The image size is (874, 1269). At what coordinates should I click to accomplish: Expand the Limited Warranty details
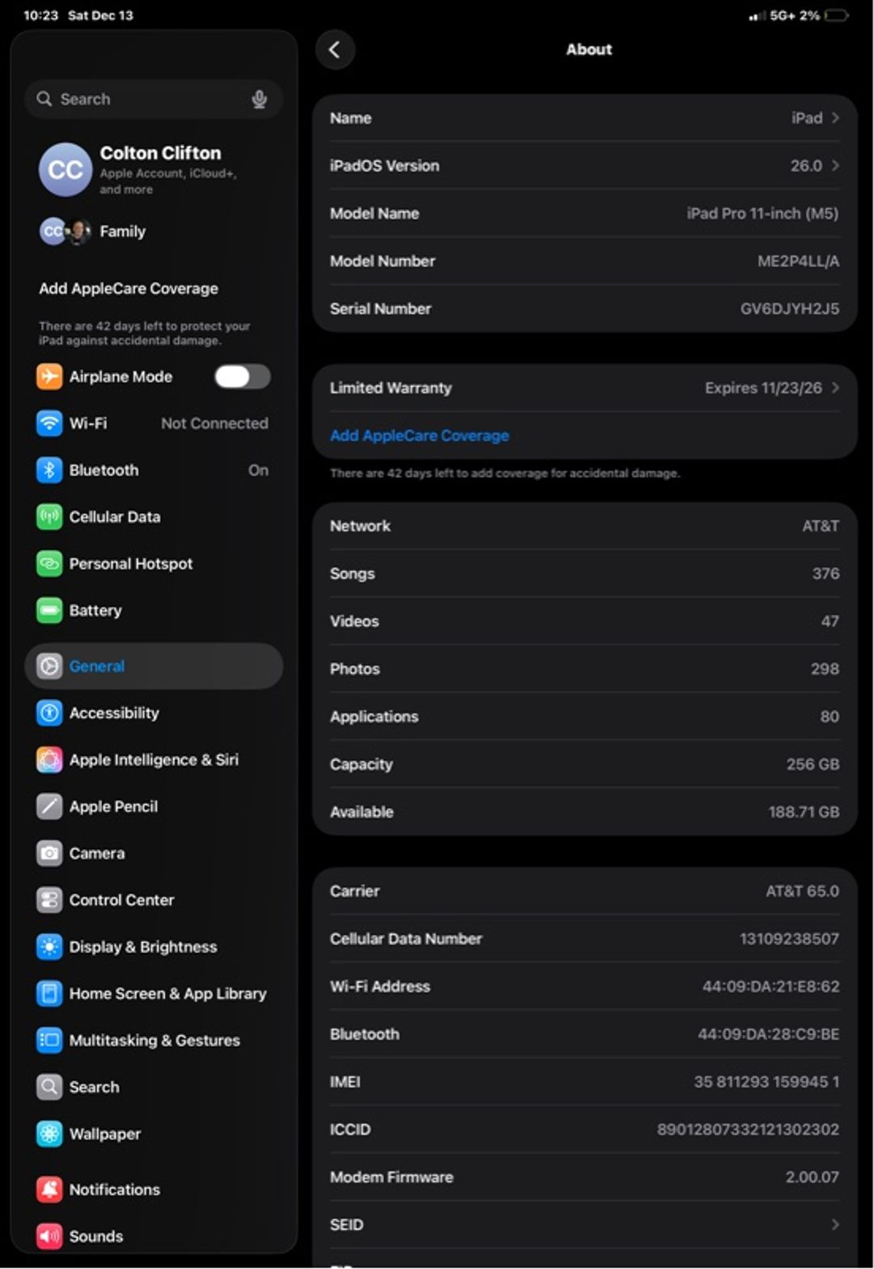pos(583,388)
